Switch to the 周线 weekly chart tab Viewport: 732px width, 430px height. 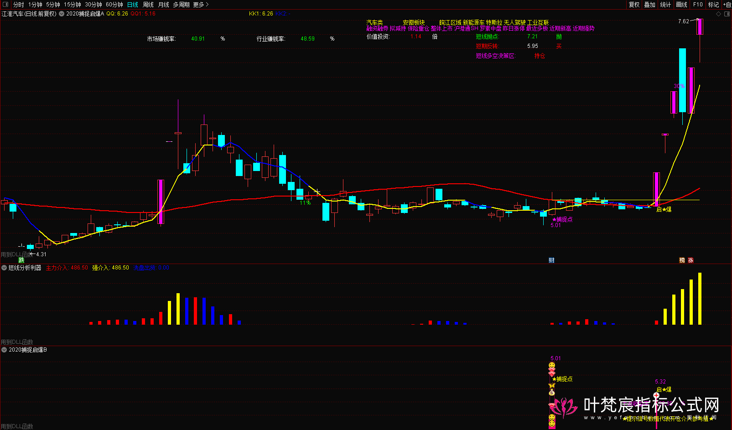pyautogui.click(x=148, y=5)
